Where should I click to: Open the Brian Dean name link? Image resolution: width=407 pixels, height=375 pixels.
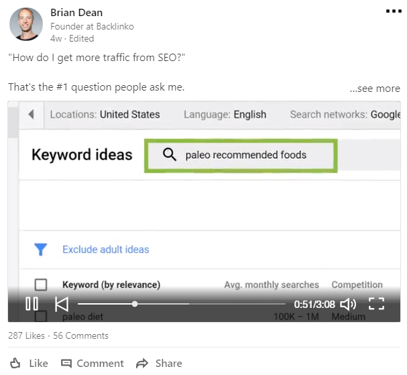click(x=76, y=13)
